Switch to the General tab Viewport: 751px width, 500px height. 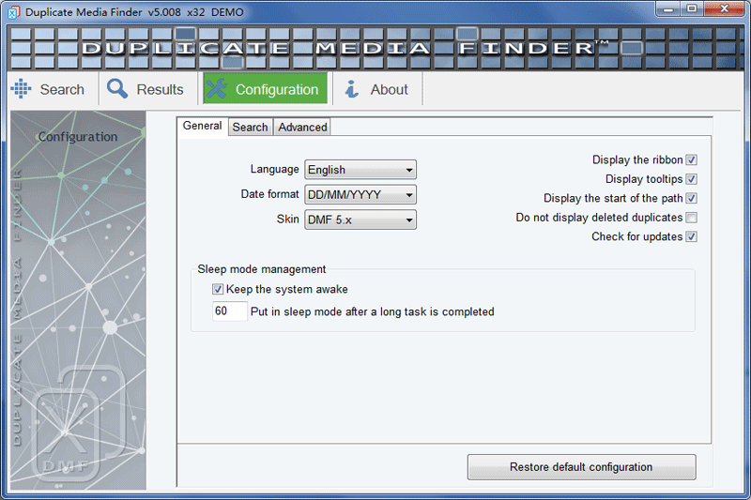tap(202, 127)
